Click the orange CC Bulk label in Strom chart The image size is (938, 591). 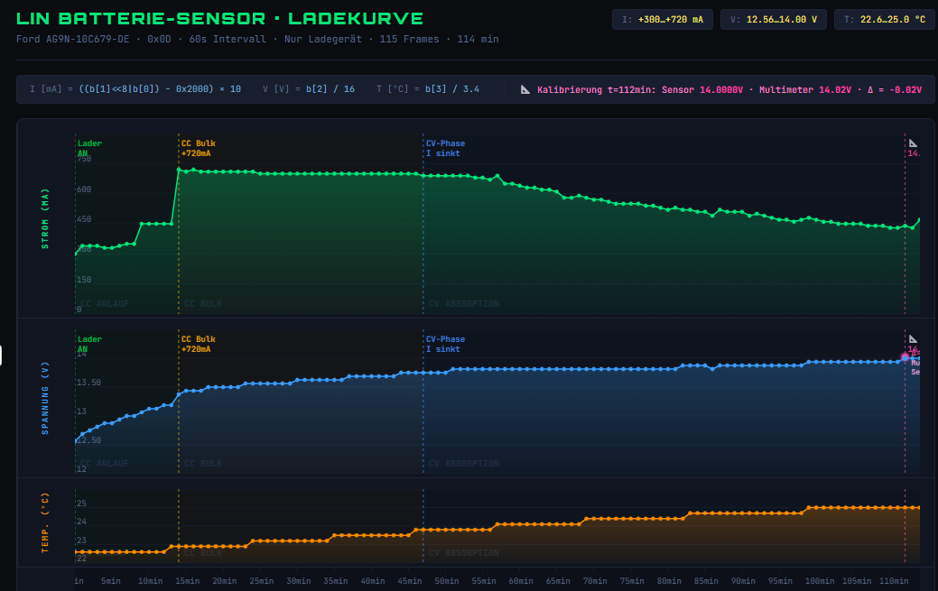click(198, 148)
